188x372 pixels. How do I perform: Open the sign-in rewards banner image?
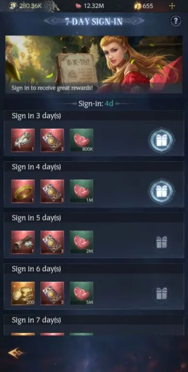[x=94, y=64]
